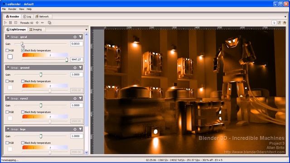Enable Black Body temperature in eyes2 group
Image resolution: width=290 pixels, height=163 pixels.
point(23,112)
